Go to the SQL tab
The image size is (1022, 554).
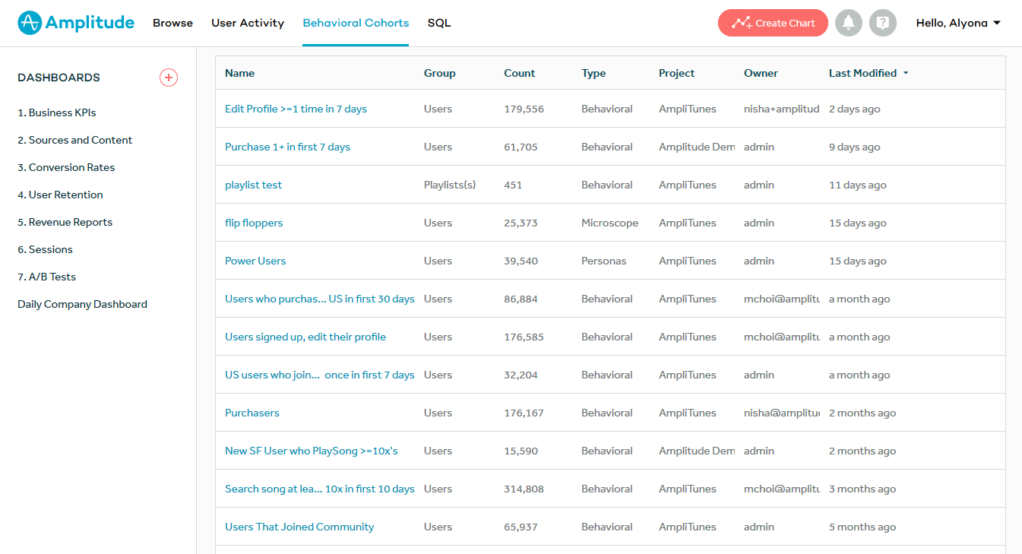tap(439, 23)
